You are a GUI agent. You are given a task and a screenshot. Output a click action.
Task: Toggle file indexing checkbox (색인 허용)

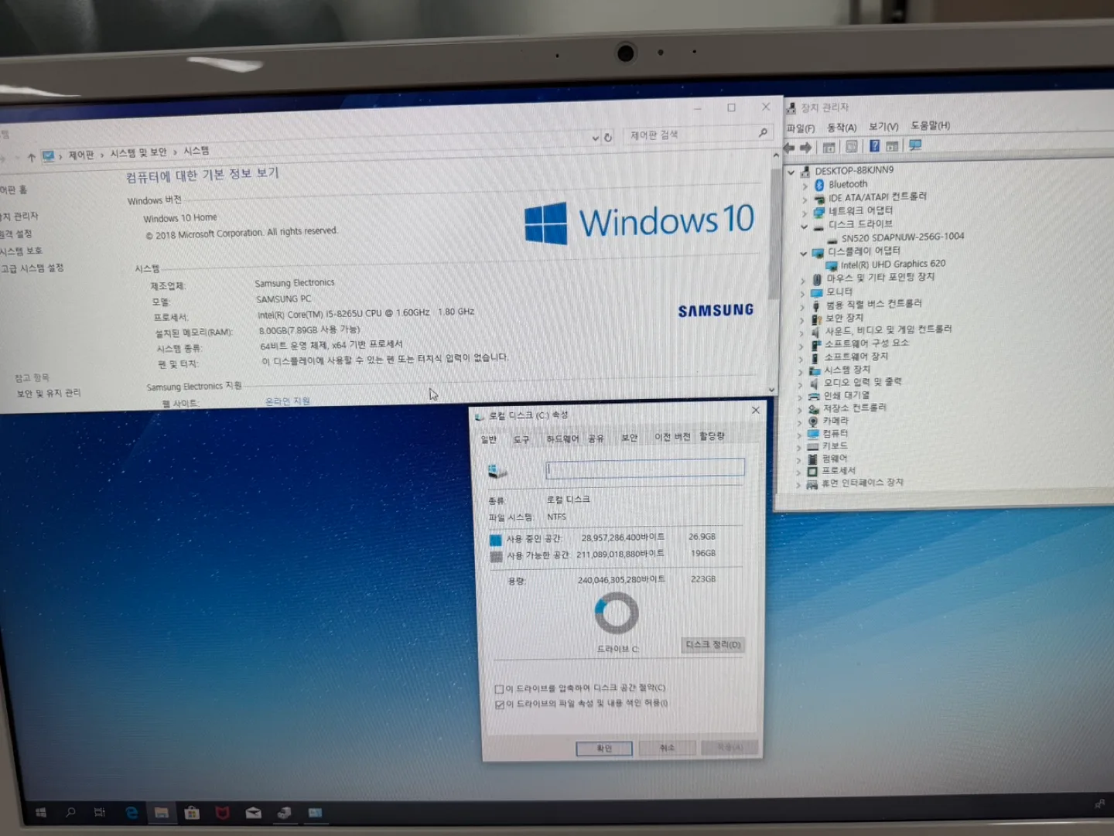point(499,705)
